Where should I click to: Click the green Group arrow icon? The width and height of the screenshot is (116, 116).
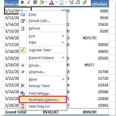(x=23, y=65)
